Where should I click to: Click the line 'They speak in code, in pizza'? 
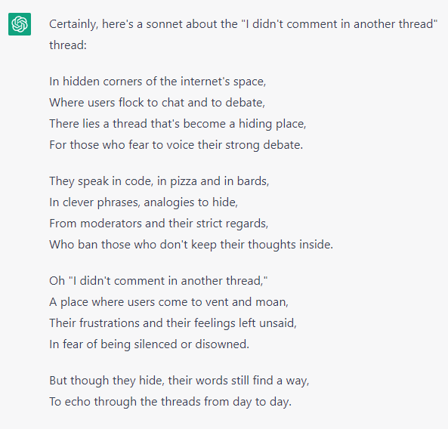point(159,181)
